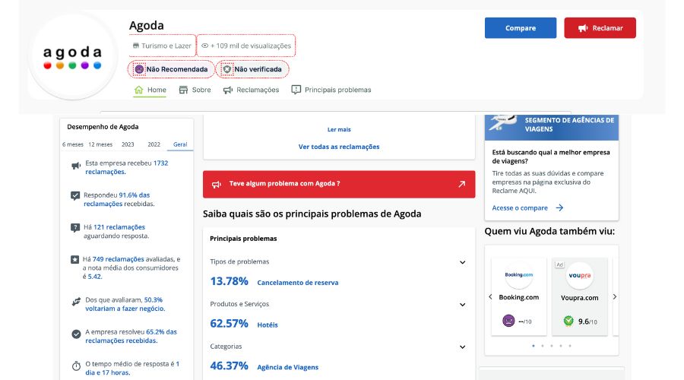Click the Compare button

[x=521, y=28]
